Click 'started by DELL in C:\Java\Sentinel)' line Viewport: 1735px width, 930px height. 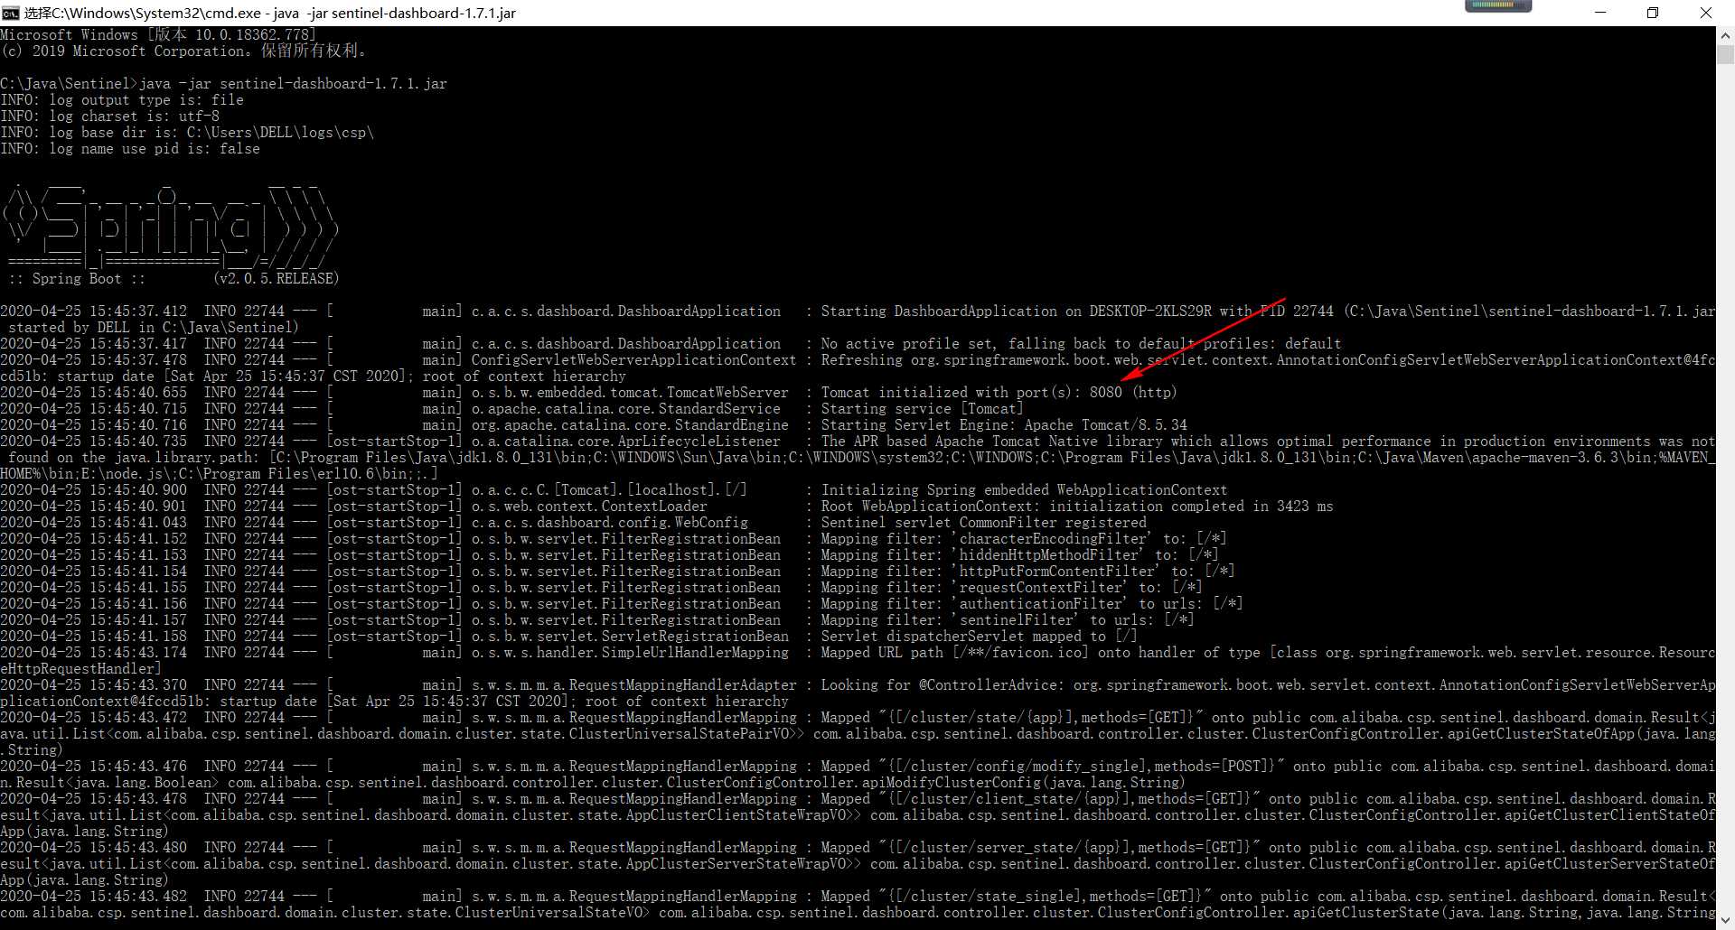point(153,328)
